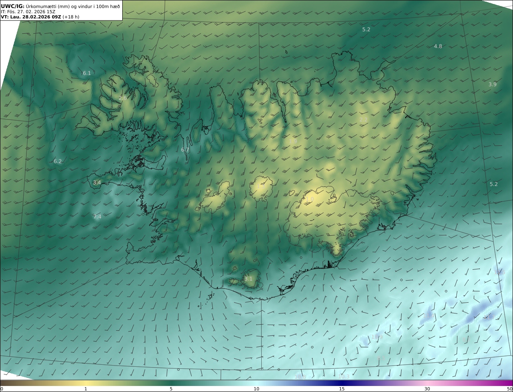Click the faint 10.9 value label
The width and height of the screenshot is (513, 392).
(377, 337)
